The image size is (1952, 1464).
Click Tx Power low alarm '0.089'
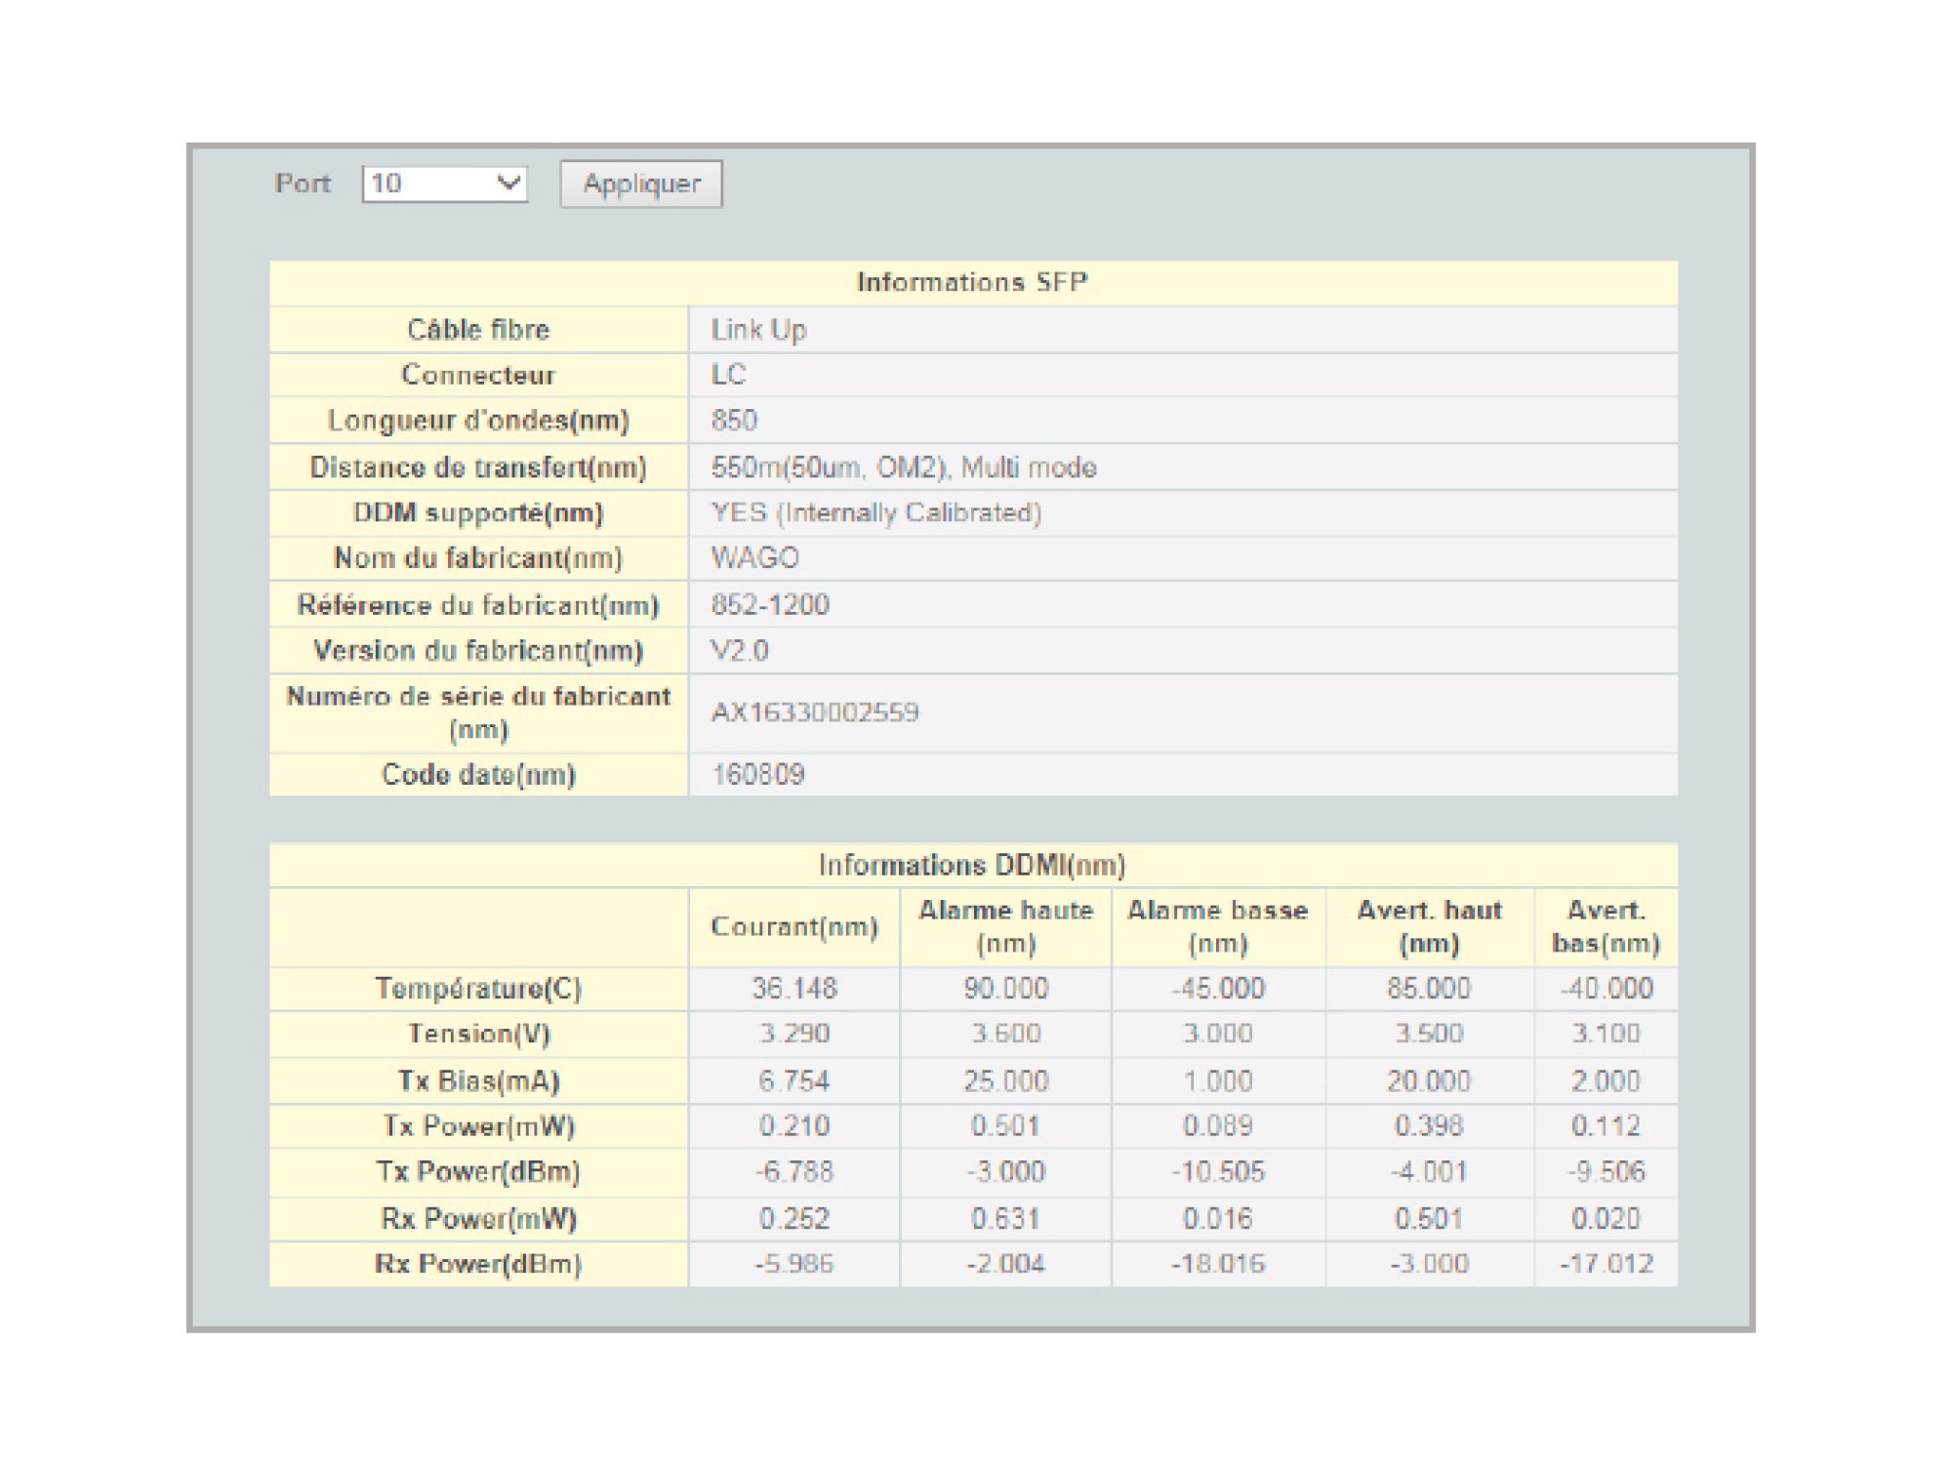point(1218,1126)
